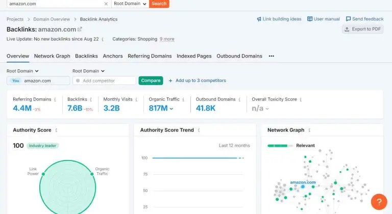Click the You amazon.com domain field
Viewport: 392px width, 214px height.
pyautogui.click(x=38, y=81)
